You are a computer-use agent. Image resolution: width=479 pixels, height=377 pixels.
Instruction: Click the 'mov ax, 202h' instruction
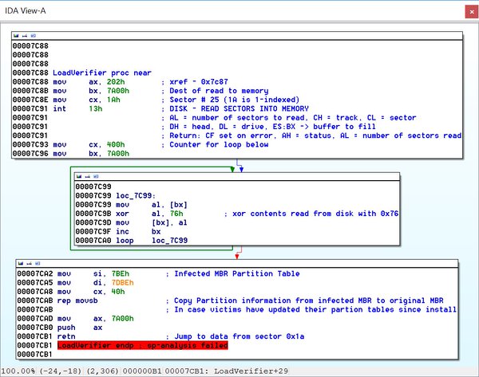[x=89, y=82]
